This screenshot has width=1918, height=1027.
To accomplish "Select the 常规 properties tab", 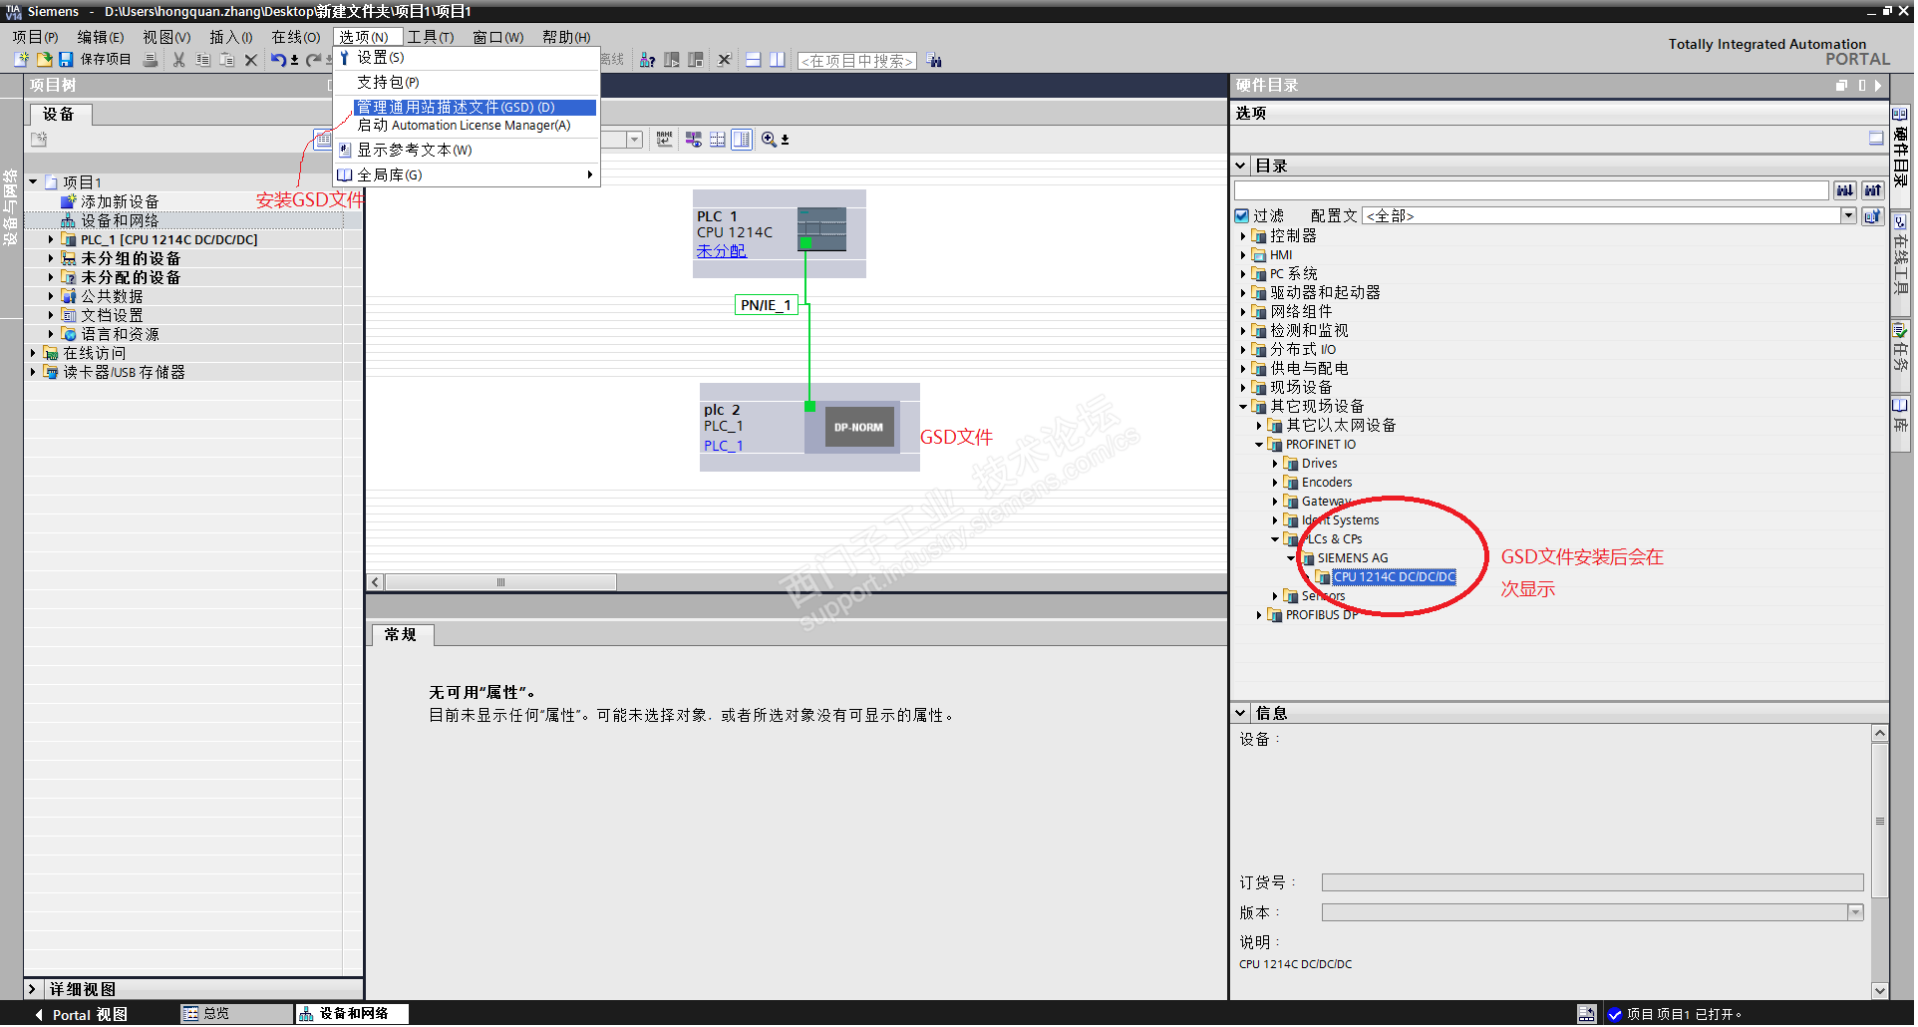I will pos(401,635).
